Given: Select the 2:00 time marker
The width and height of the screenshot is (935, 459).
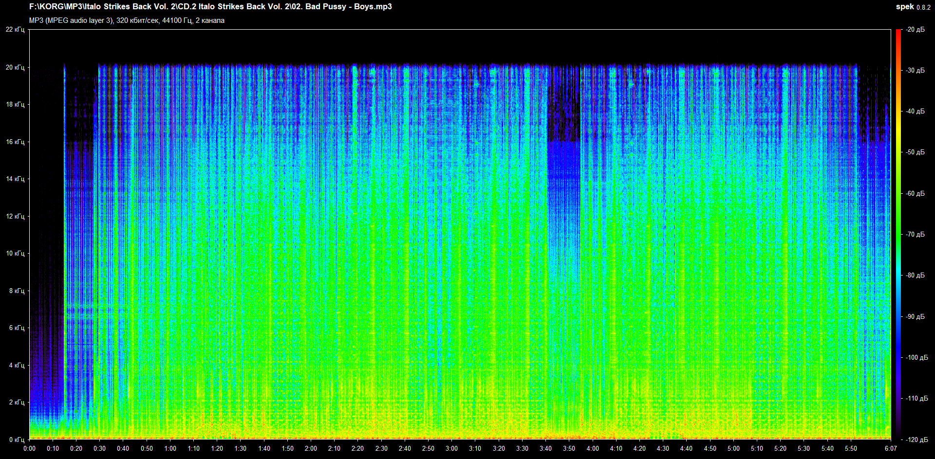Looking at the screenshot, I should 311,448.
